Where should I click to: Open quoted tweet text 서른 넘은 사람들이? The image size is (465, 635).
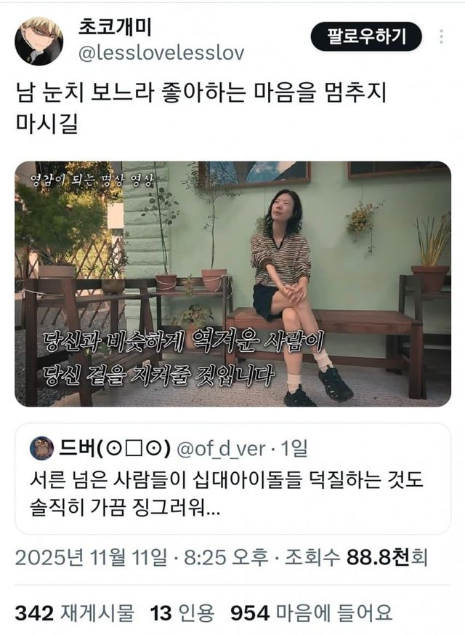tap(107, 479)
